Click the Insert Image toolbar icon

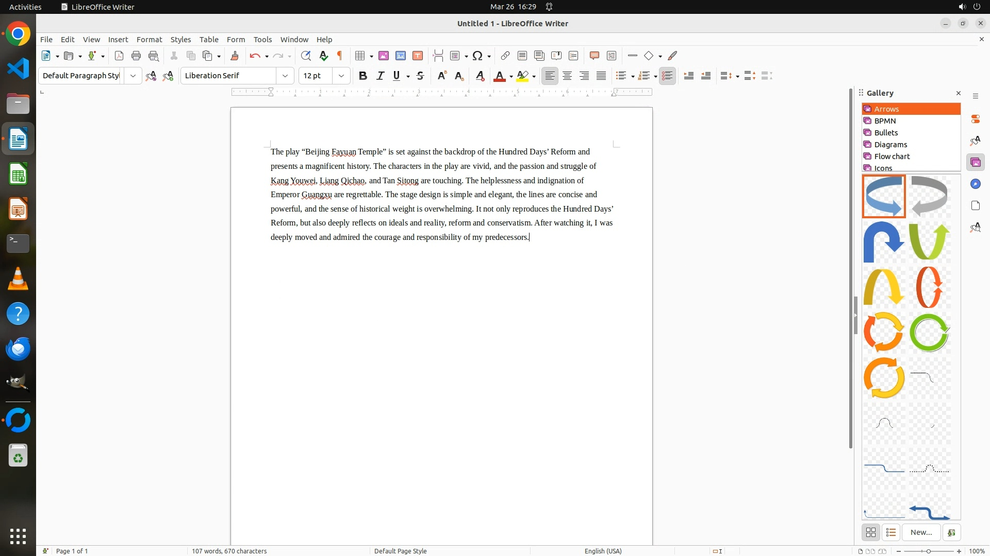(x=384, y=56)
